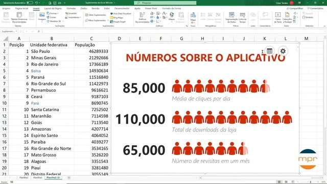The width and height of the screenshot is (327, 184).
Task: Insert Tabelas Dinâmicas Recomendadas
Action: [19, 17]
